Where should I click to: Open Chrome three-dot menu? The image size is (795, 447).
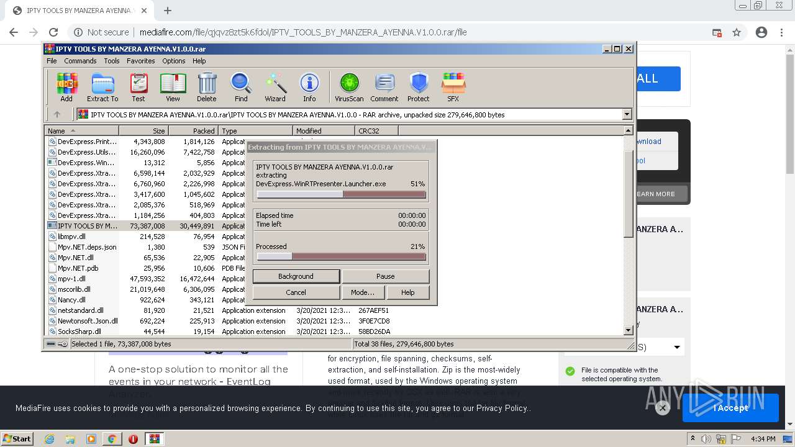782,32
